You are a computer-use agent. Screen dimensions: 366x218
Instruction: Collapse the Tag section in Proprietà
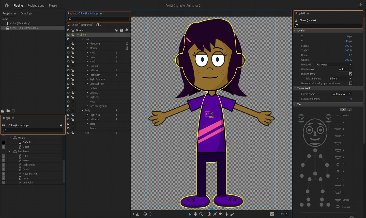[x=295, y=104]
